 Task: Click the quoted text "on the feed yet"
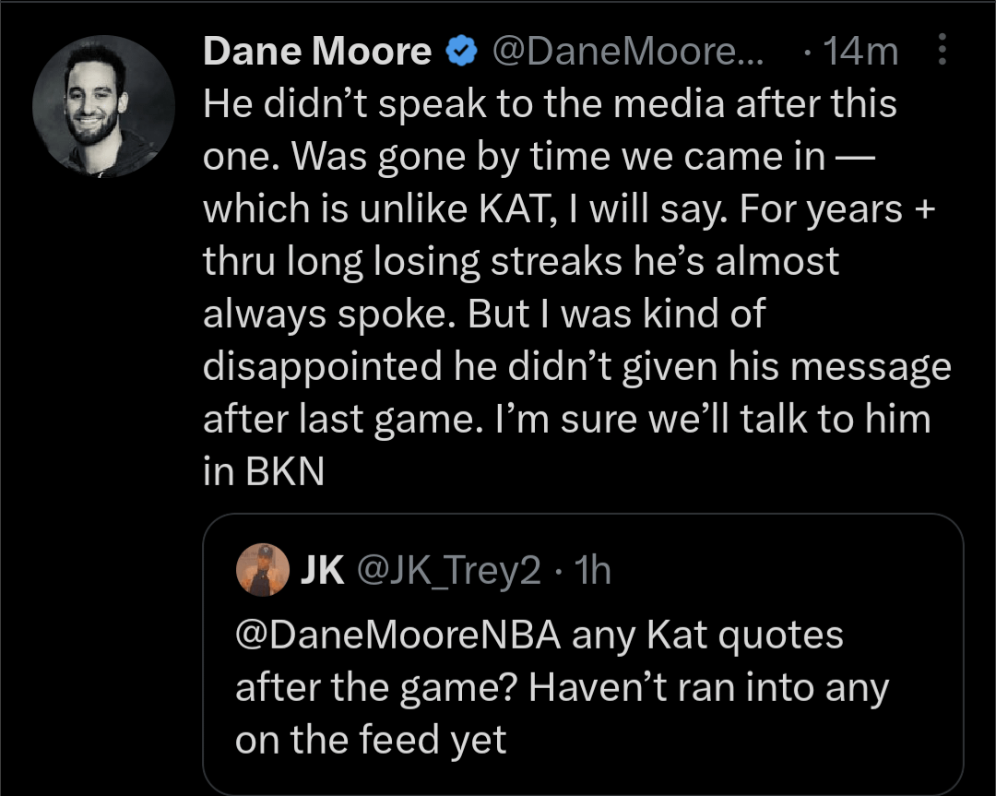(371, 740)
